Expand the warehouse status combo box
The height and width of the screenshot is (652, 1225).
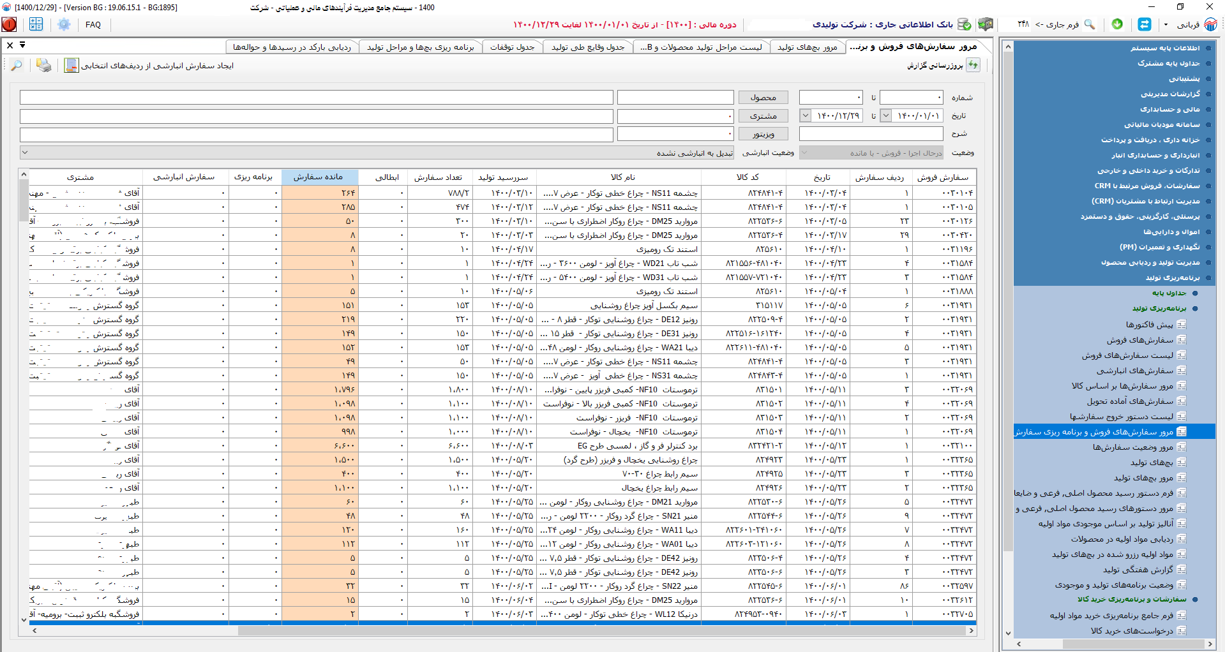coord(25,152)
